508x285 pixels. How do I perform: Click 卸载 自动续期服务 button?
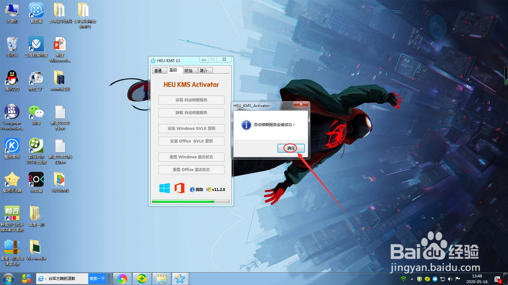point(191,113)
